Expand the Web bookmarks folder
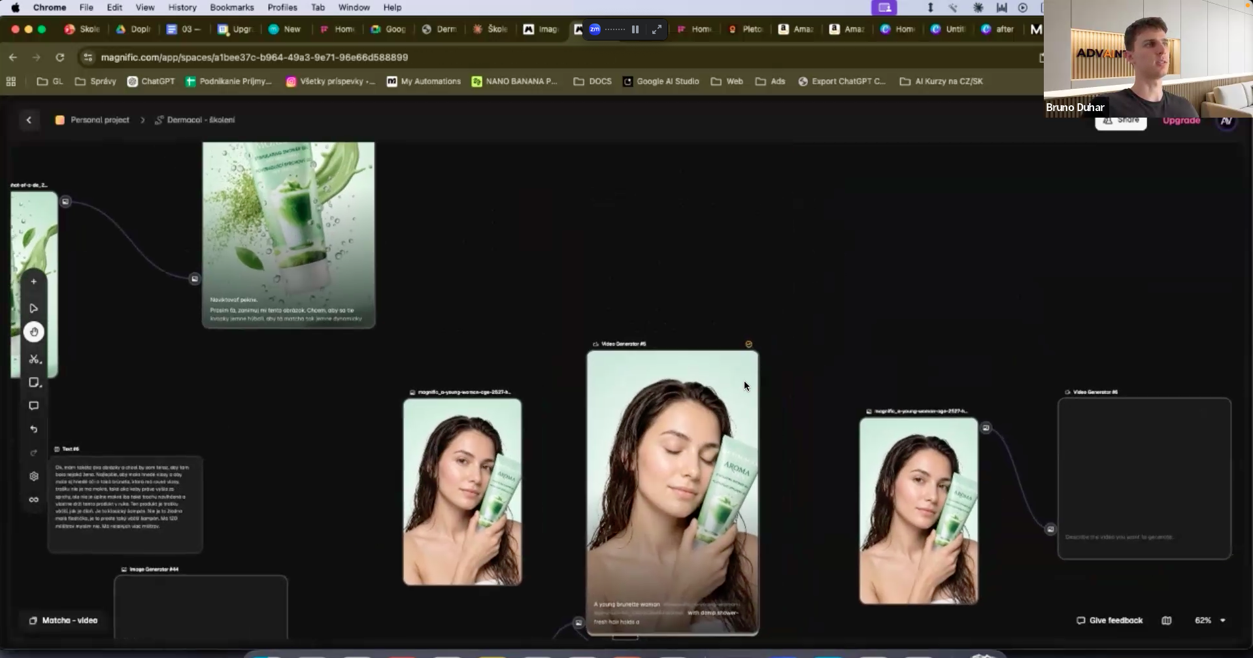Viewport: 1253px width, 658px height. (x=727, y=82)
